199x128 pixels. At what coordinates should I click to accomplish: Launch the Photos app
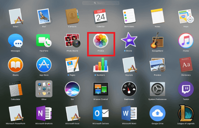[x=101, y=41]
